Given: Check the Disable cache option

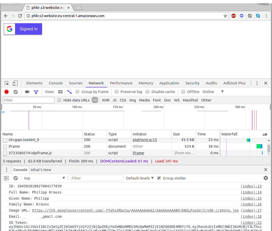Looking at the screenshot, I should click(x=147, y=92).
